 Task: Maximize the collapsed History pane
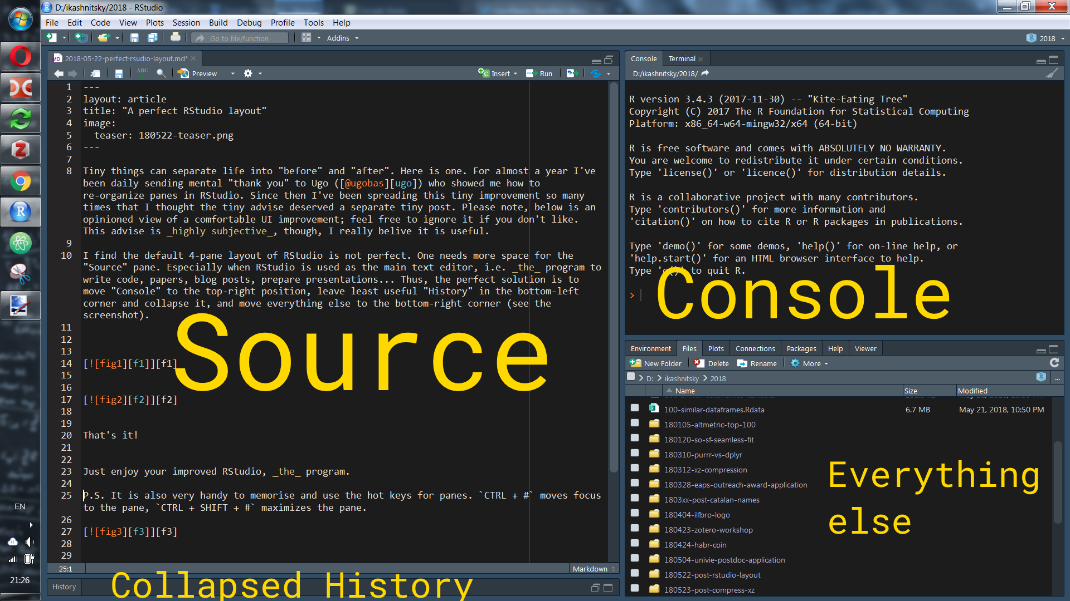(x=608, y=588)
